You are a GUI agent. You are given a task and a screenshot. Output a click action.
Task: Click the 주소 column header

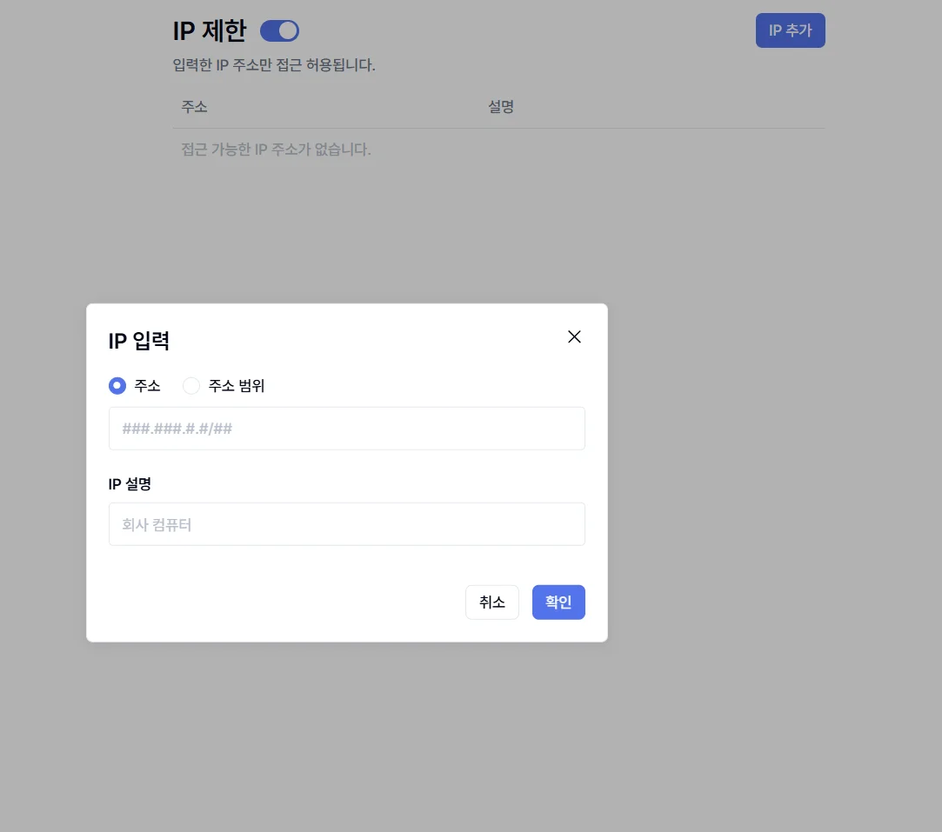coord(194,107)
